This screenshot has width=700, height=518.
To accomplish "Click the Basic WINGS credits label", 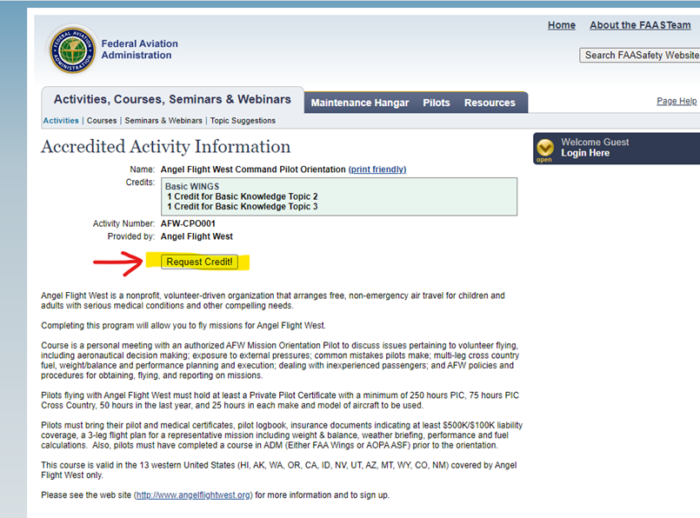I will coord(192,187).
